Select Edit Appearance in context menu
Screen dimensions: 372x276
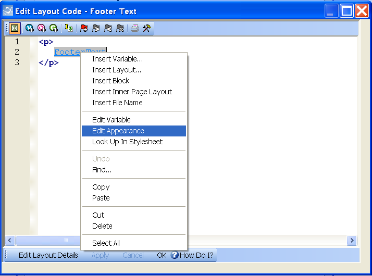(x=118, y=131)
